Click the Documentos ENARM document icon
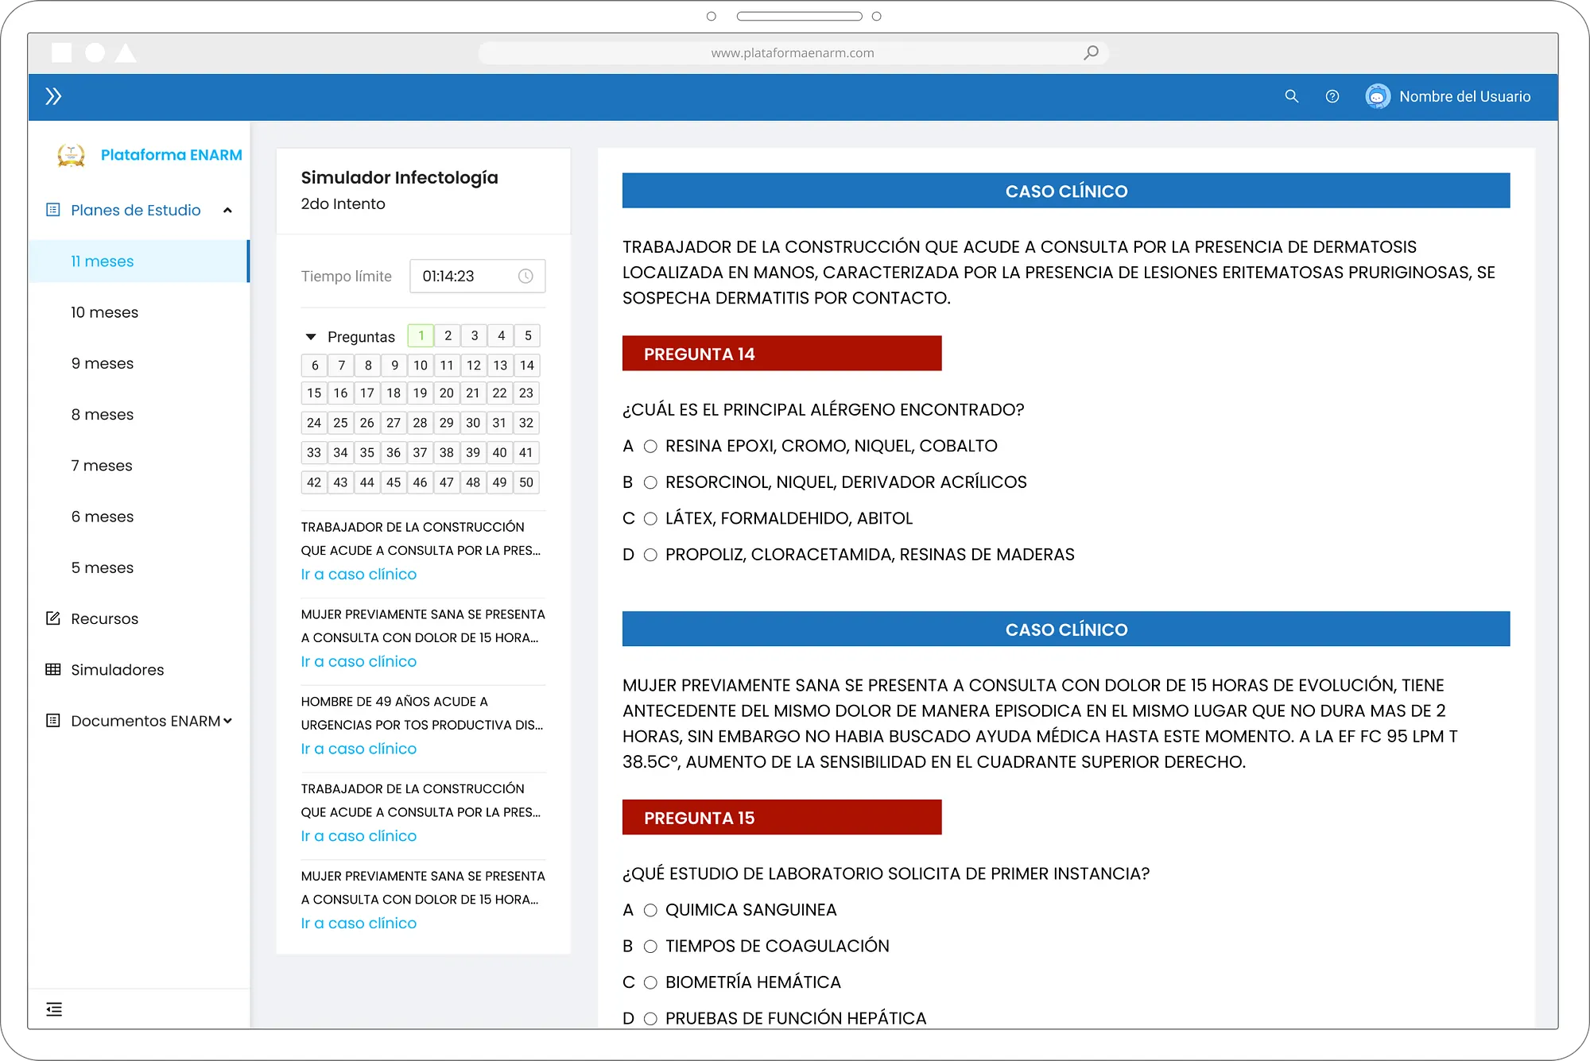This screenshot has height=1061, width=1590. [x=53, y=721]
